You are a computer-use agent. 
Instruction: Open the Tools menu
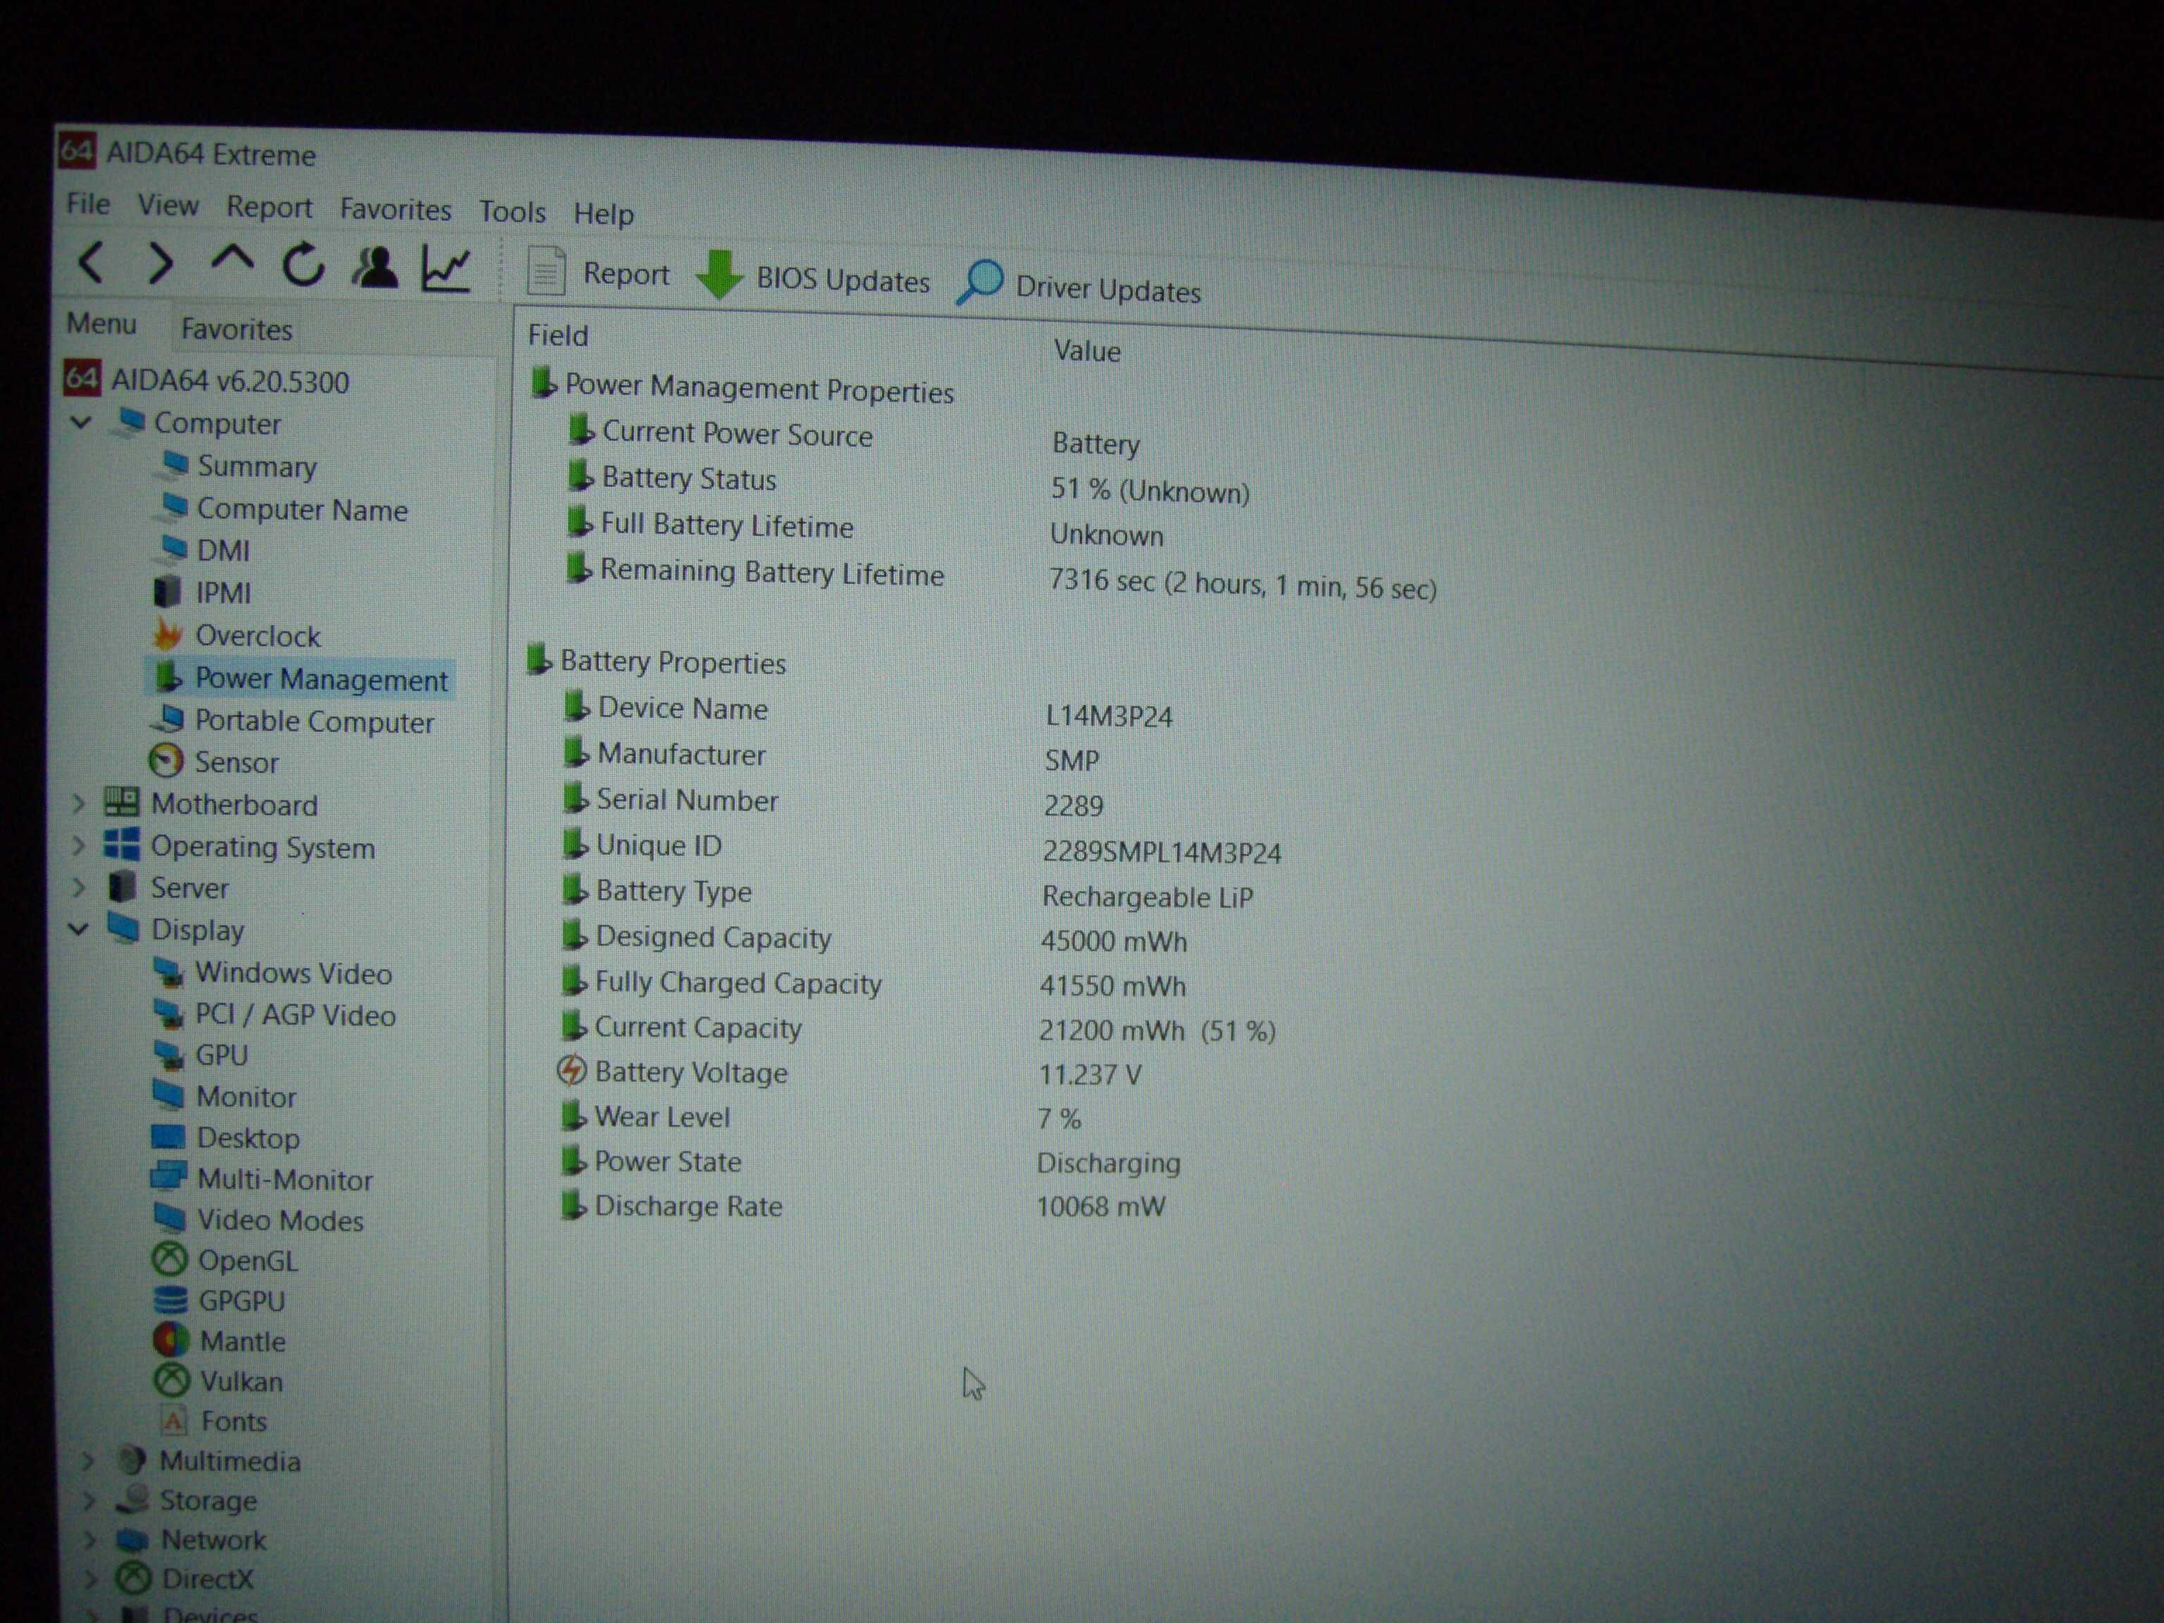coord(511,211)
